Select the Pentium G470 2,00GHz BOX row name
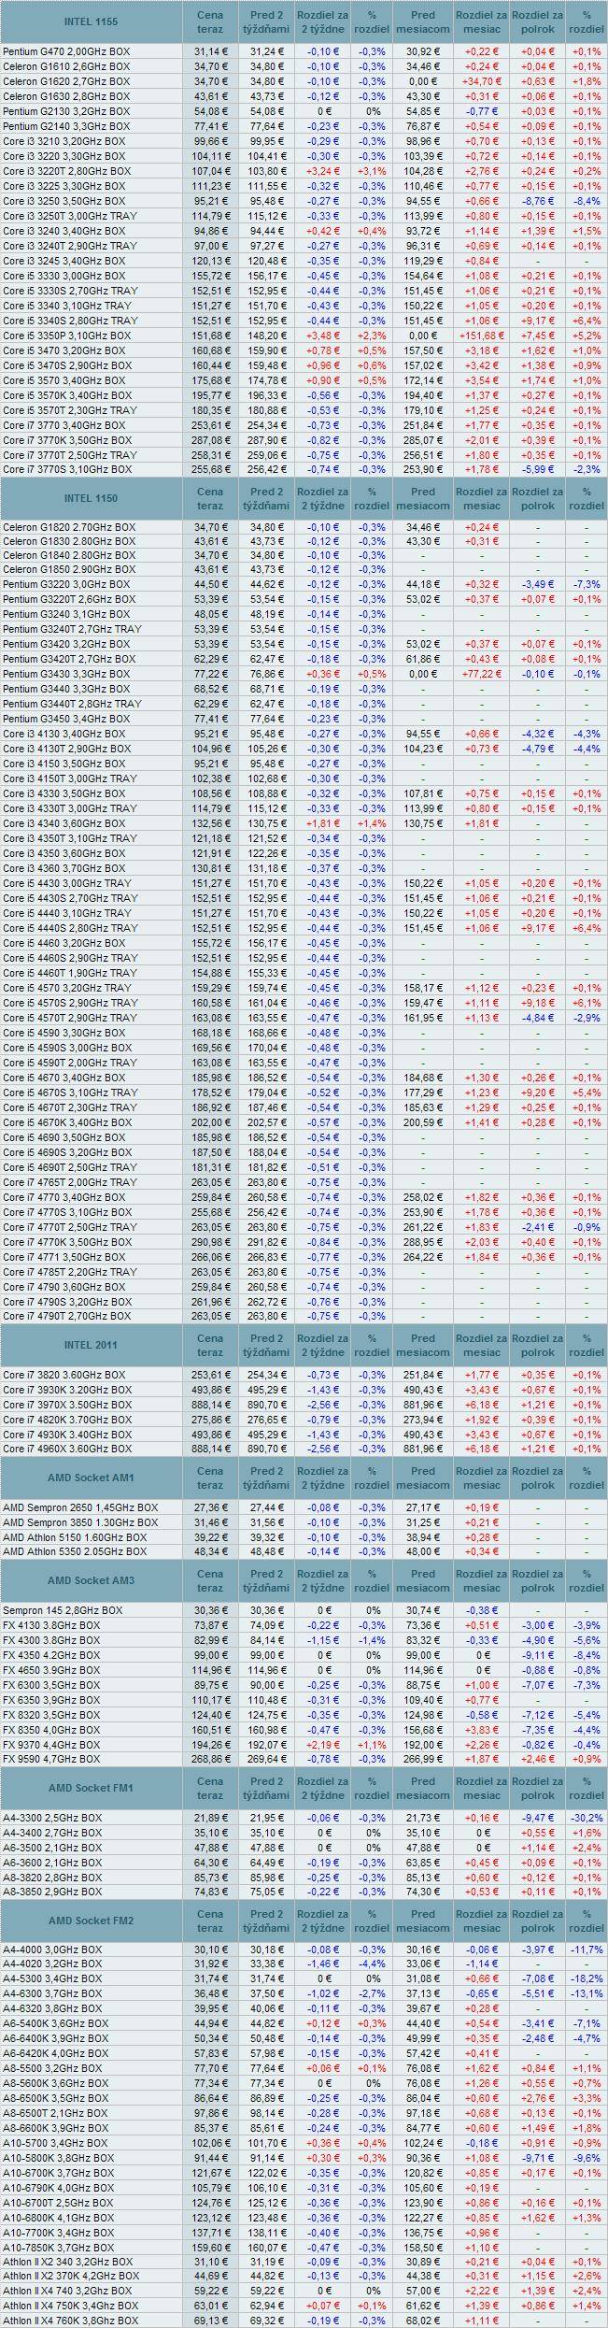The width and height of the screenshot is (608, 2328). 66,51
